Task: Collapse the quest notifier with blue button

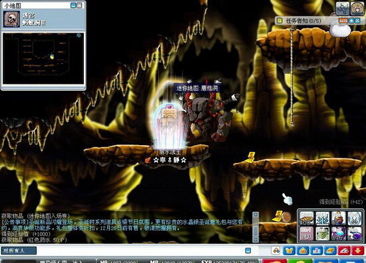Action: [x=351, y=21]
